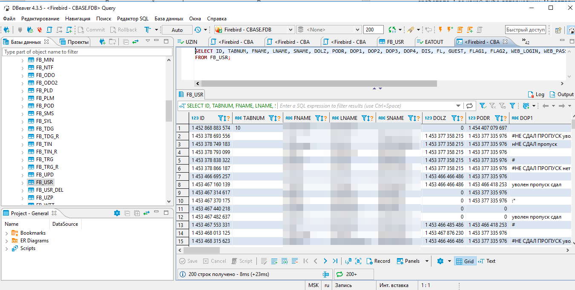The image size is (575, 290).
Task: Go to the next result page arrow
Action: 325,261
